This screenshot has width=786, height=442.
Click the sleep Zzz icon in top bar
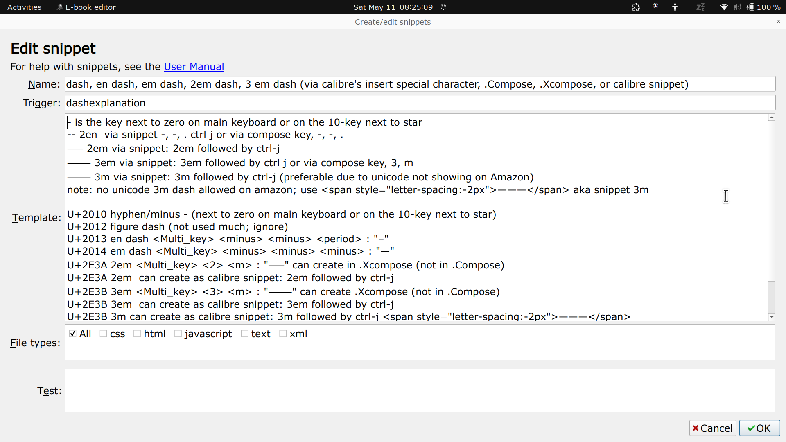coord(700,7)
